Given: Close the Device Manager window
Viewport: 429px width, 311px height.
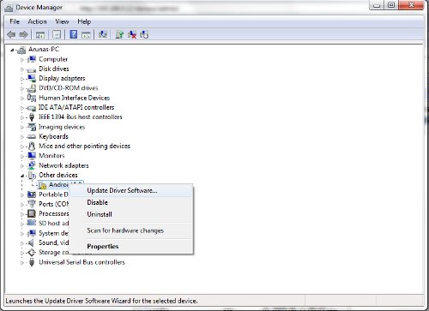Looking at the screenshot, I should pos(411,5).
